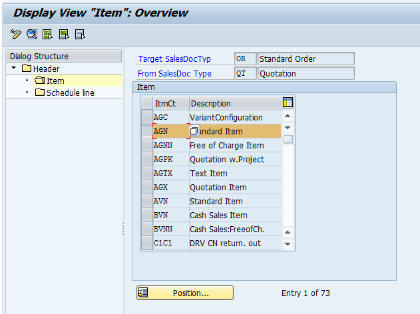
Task: Click the Select Block toolbar icon
Action: pos(64,34)
